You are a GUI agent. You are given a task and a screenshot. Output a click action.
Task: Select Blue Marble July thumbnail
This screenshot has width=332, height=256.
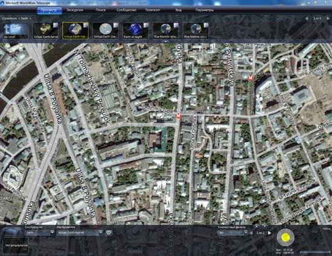pyautogui.click(x=196, y=31)
